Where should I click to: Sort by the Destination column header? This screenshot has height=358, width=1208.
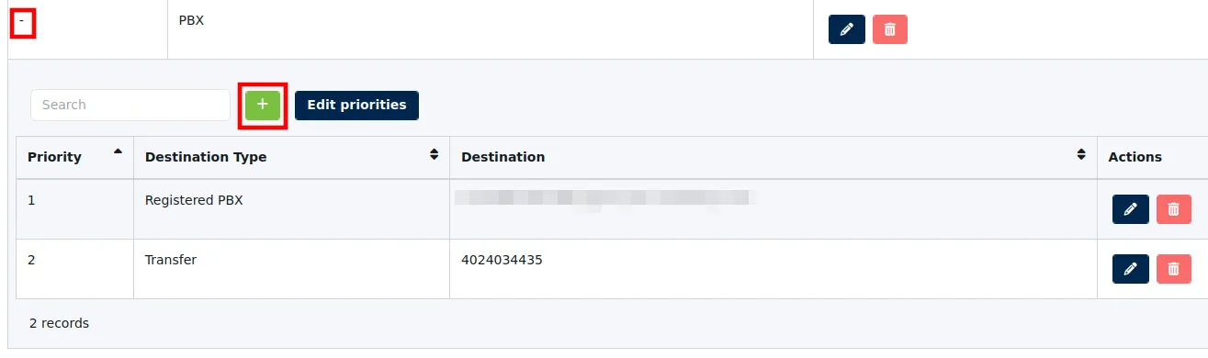point(773,157)
